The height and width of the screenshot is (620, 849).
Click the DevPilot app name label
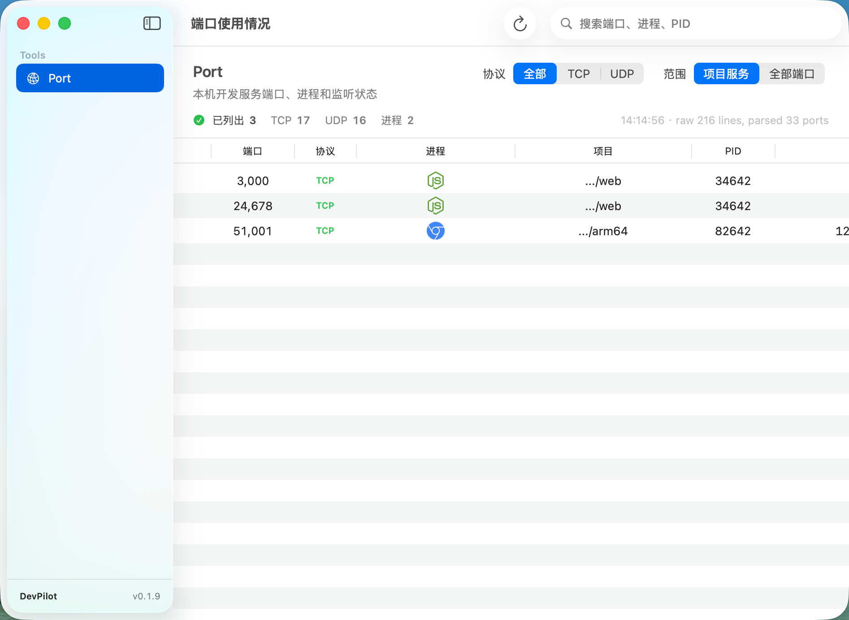(38, 596)
